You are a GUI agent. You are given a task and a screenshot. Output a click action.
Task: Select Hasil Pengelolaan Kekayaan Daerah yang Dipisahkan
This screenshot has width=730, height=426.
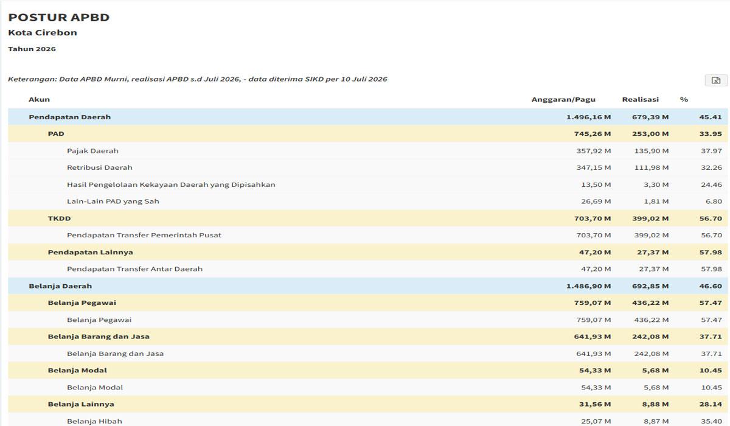[x=171, y=184]
